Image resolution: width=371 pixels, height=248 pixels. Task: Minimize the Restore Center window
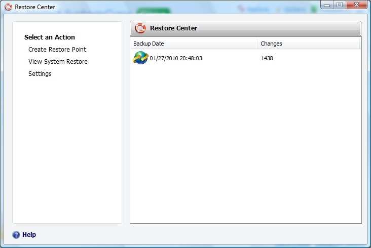coord(327,5)
